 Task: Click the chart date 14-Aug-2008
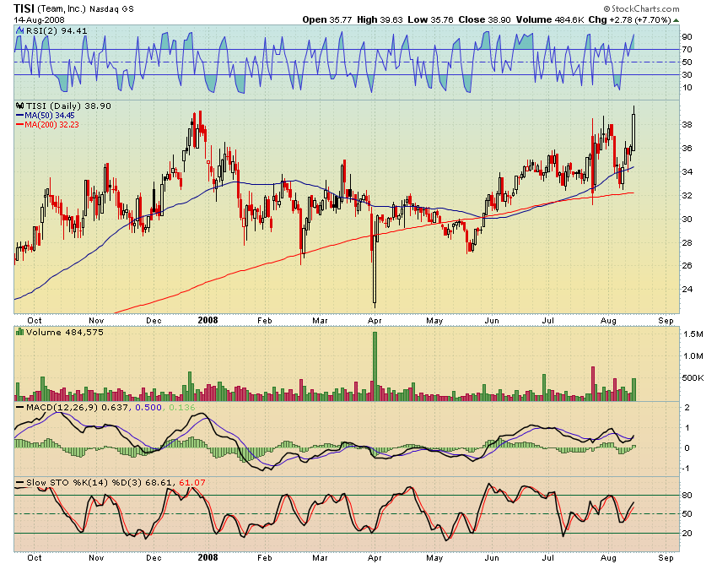40,20
